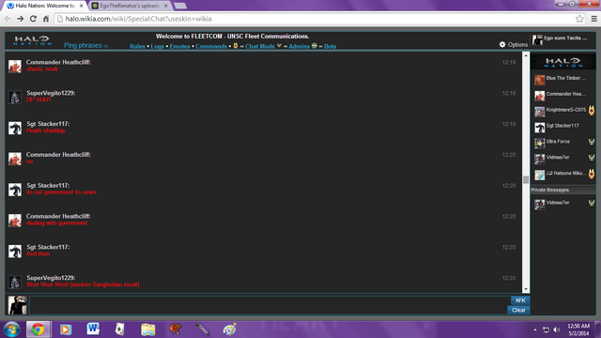Viewport: 601px width, 338px height.
Task: Open Microsoft Word from the taskbar
Action: [93, 329]
